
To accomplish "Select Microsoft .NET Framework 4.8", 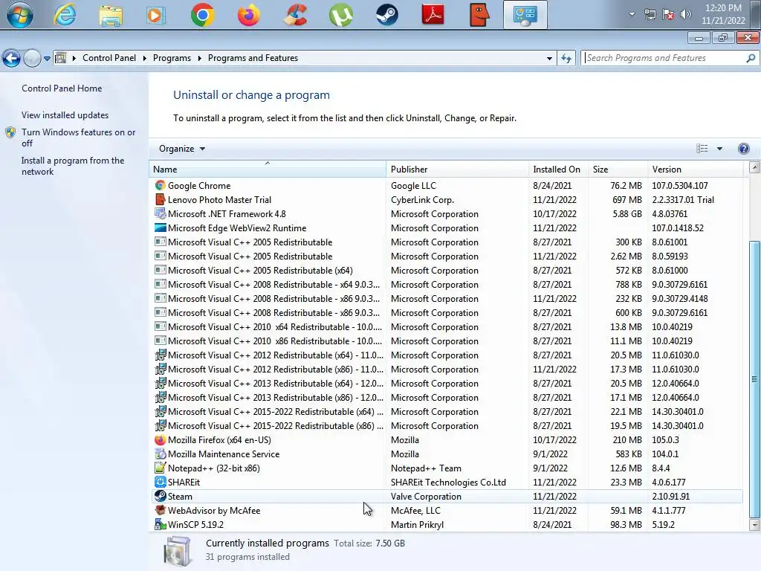I will (446, 213).
